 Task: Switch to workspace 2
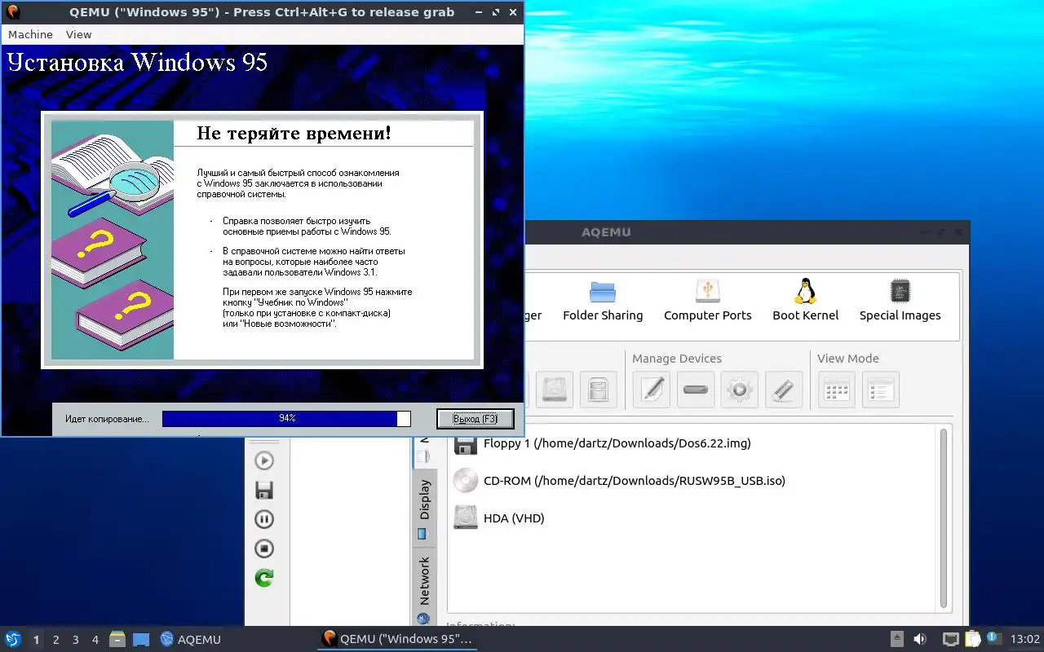click(x=56, y=640)
